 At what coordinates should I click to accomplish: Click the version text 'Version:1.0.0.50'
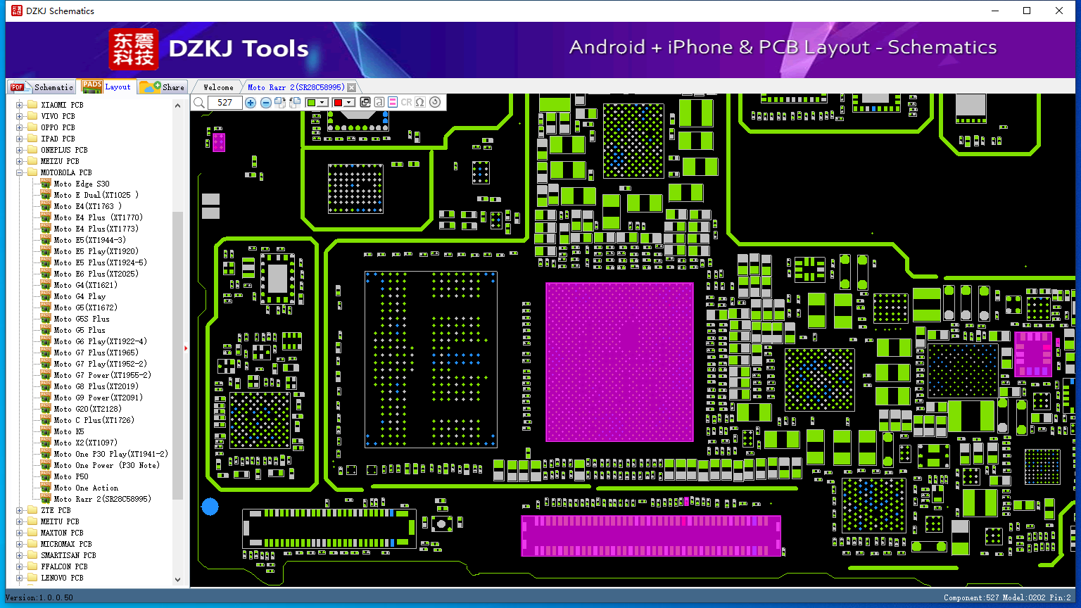coord(39,597)
